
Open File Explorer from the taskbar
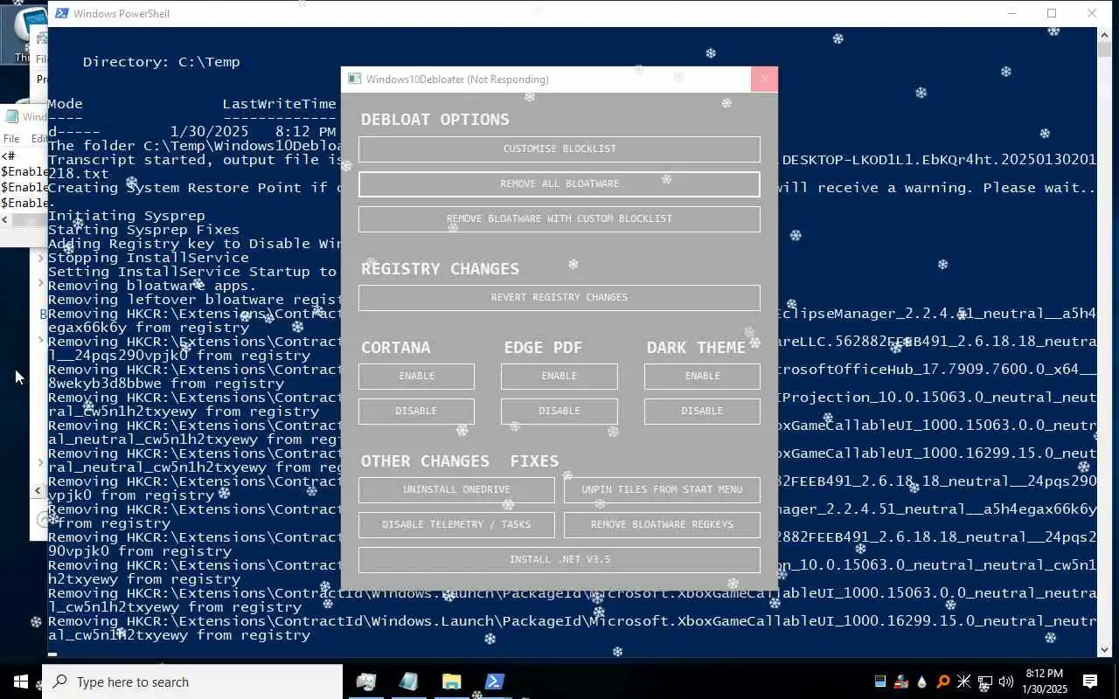pyautogui.click(x=451, y=682)
